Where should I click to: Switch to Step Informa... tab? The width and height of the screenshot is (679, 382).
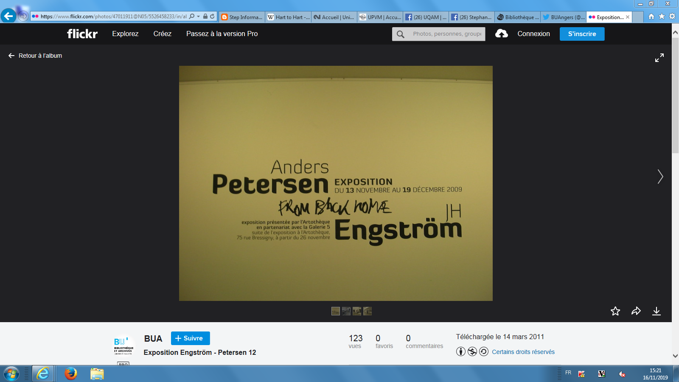(x=241, y=17)
